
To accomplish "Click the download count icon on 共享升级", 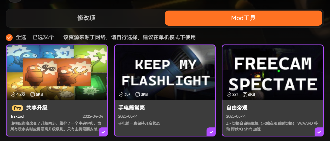I will pos(13,95).
